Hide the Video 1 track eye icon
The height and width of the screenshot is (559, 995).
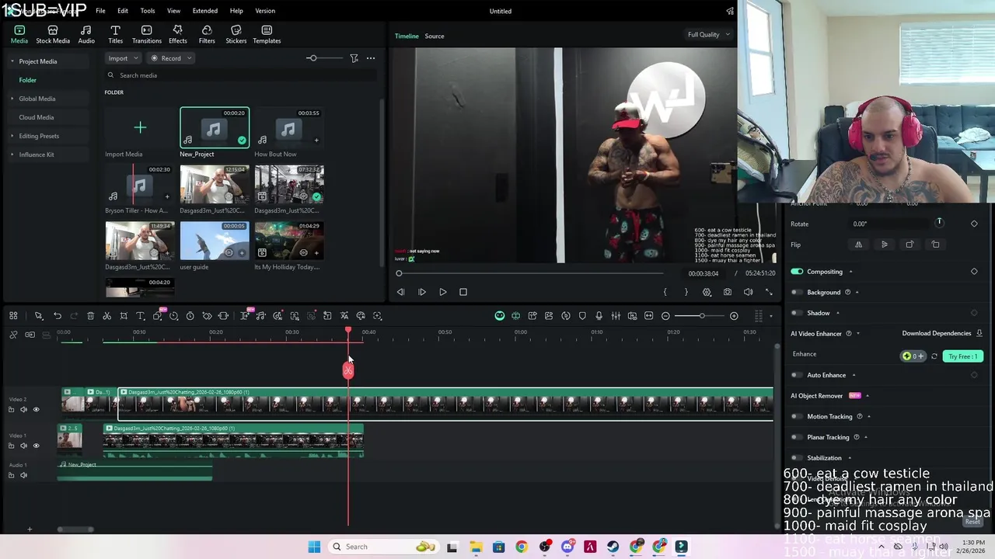click(36, 446)
